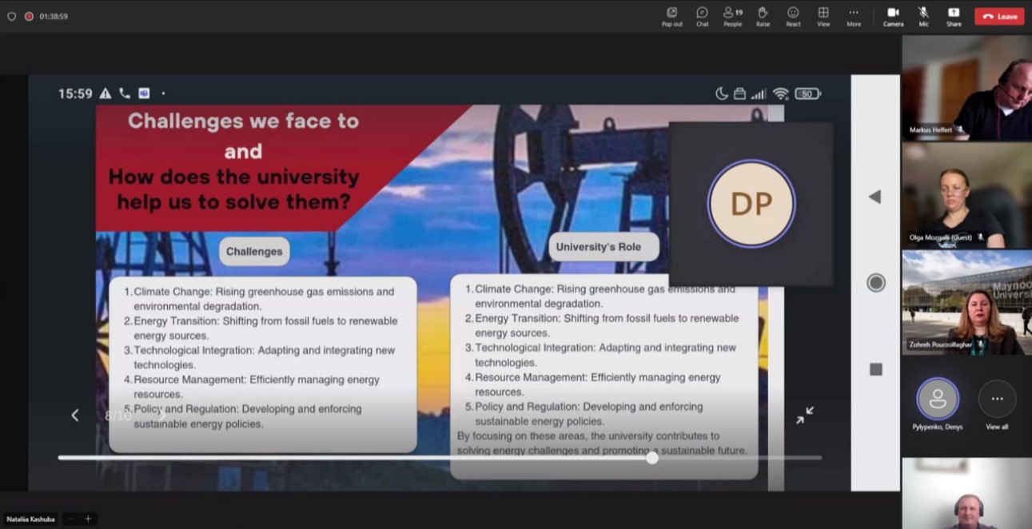This screenshot has height=529, width=1032.
Task: Show the People participants list
Action: click(732, 16)
